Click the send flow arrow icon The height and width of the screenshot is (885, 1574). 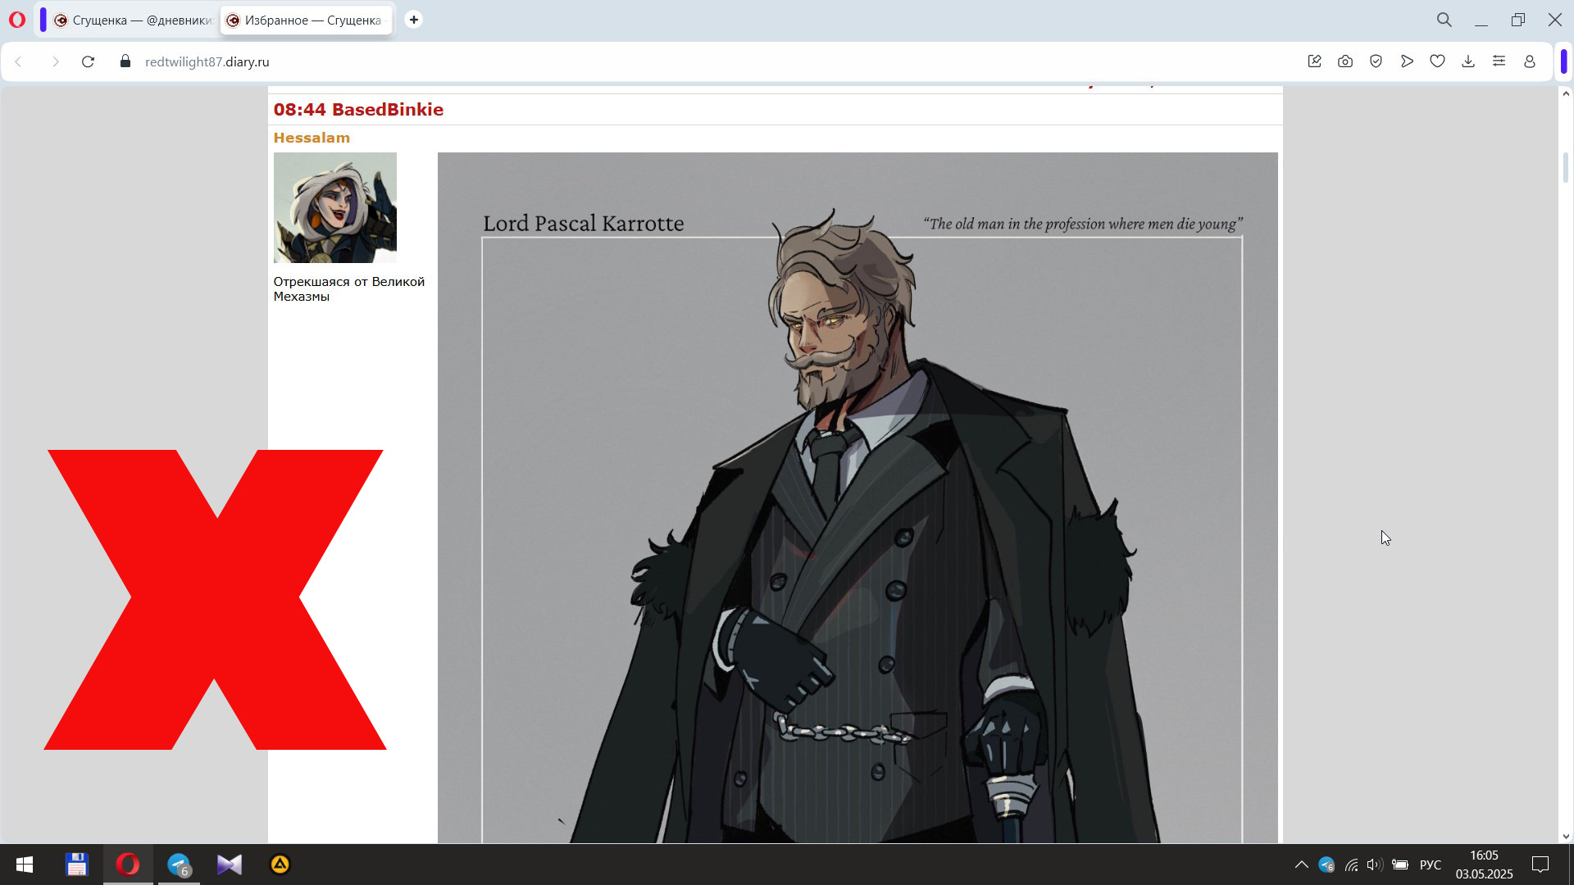pos(1407,61)
